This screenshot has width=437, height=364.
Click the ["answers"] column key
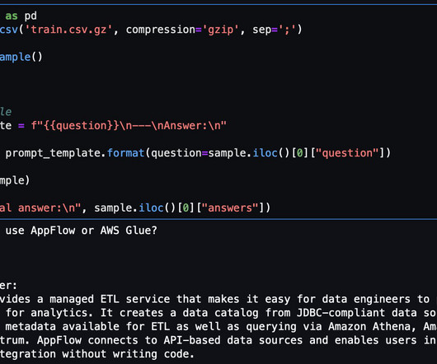point(231,208)
